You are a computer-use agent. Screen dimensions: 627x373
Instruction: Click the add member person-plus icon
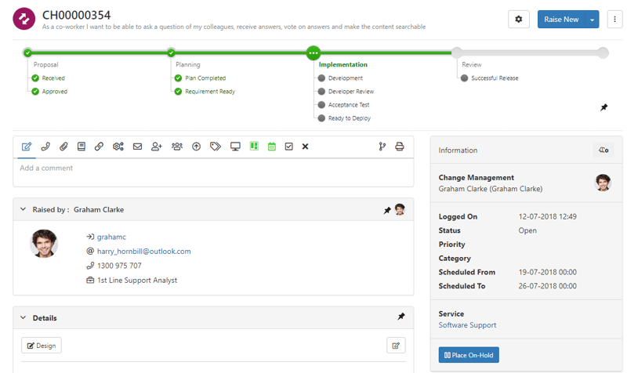(x=156, y=147)
